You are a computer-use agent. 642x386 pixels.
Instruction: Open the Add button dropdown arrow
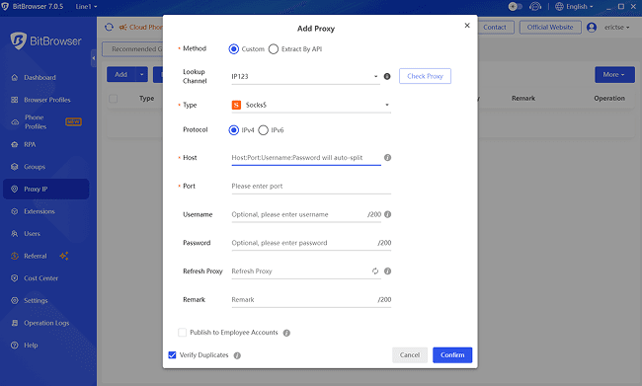[141, 74]
